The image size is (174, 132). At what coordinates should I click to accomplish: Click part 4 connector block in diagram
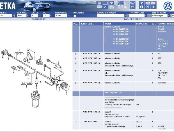pyautogui.click(x=39, y=62)
